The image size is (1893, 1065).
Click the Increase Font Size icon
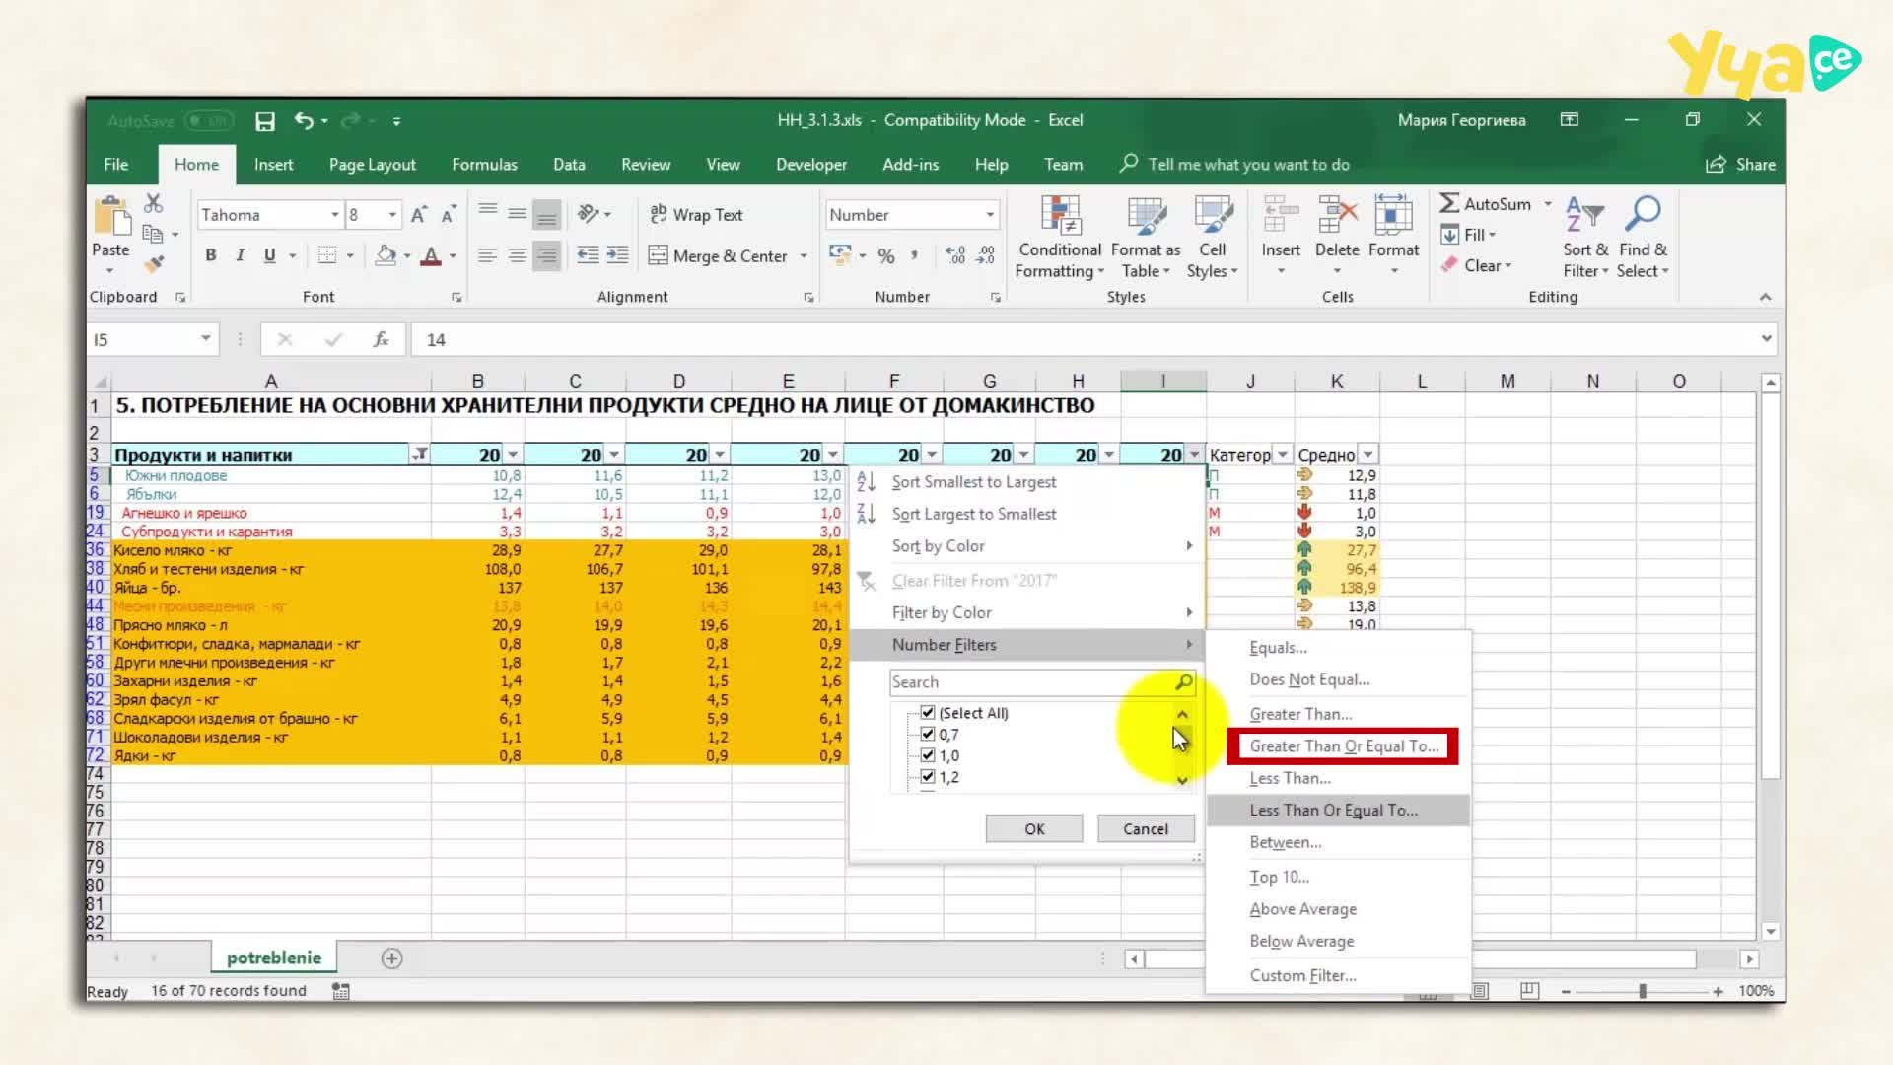(x=419, y=215)
